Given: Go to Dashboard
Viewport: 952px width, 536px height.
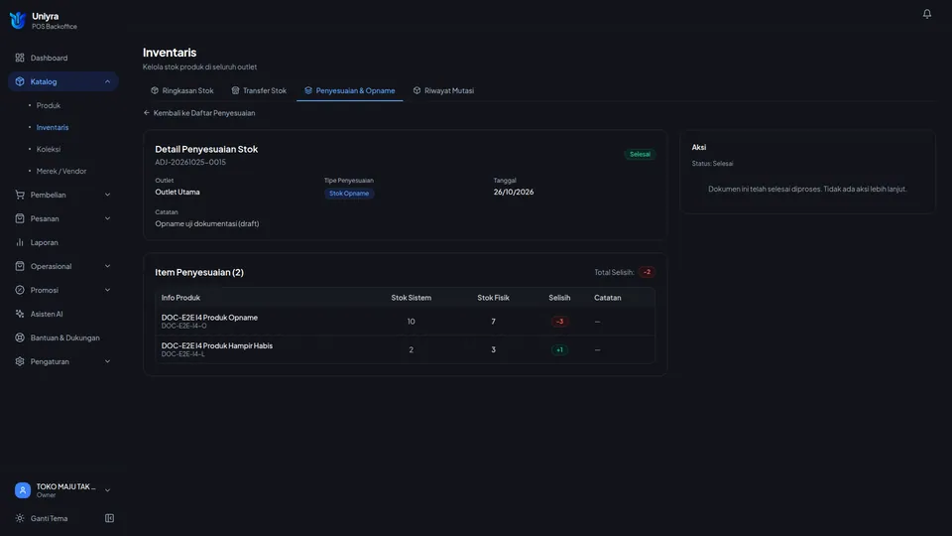Looking at the screenshot, I should tap(63, 58).
